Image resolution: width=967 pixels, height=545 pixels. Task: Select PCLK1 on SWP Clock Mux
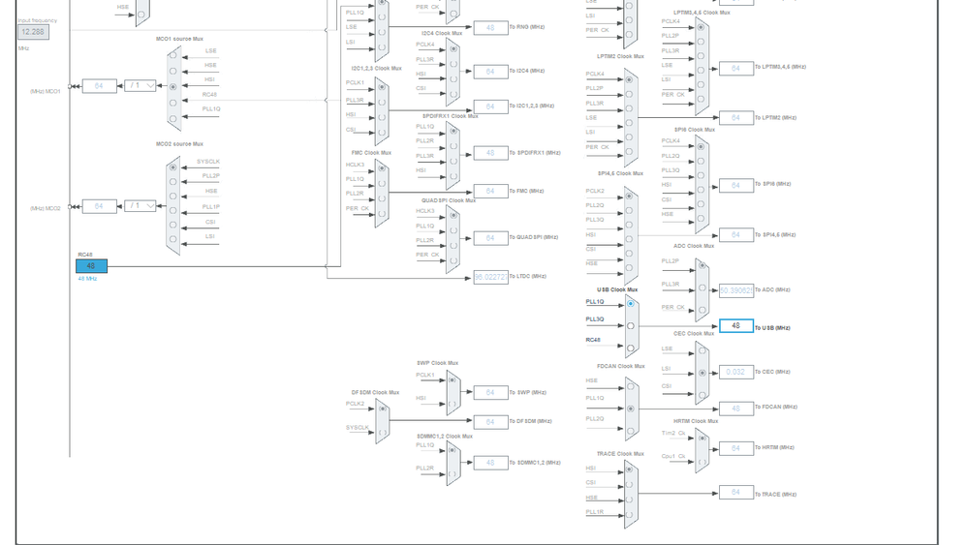point(452,380)
